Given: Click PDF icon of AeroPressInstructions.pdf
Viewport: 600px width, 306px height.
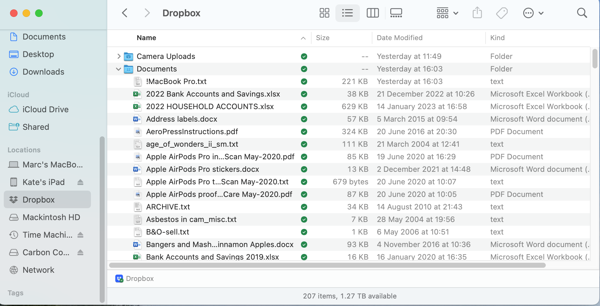Looking at the screenshot, I should tap(138, 131).
